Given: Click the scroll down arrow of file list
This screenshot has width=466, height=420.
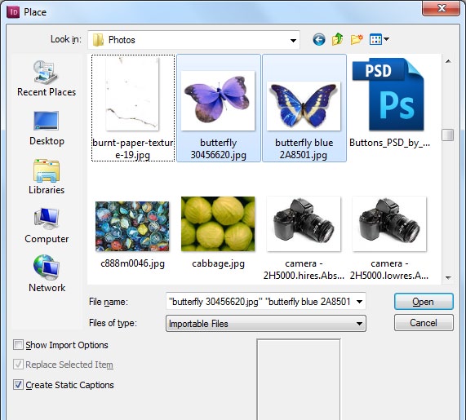Looking at the screenshot, I should point(448,277).
